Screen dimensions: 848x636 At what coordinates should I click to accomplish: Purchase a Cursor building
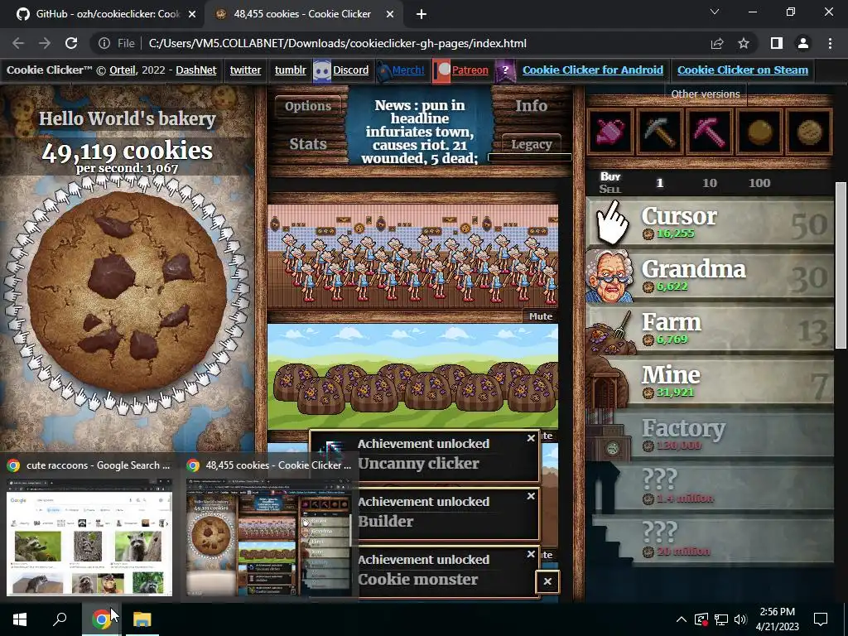point(710,223)
